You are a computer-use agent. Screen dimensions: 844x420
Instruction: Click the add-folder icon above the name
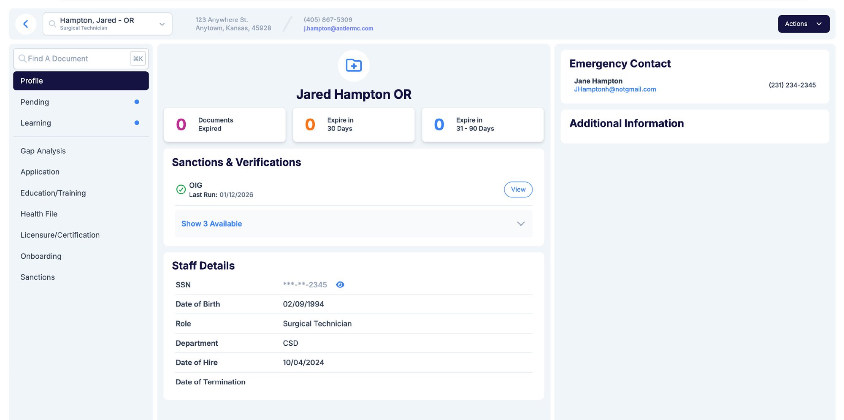[354, 65]
